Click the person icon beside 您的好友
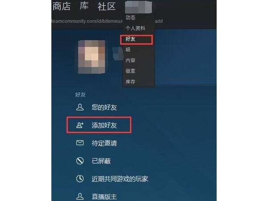Screen dimensions: 268x201 (x=80, y=107)
